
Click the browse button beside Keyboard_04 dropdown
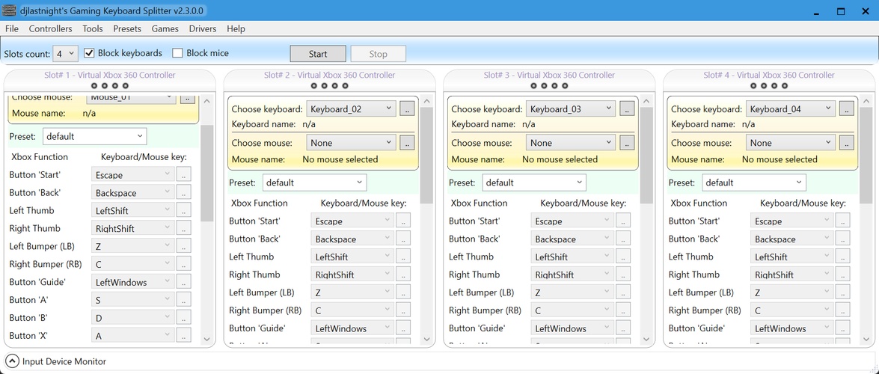click(x=846, y=108)
